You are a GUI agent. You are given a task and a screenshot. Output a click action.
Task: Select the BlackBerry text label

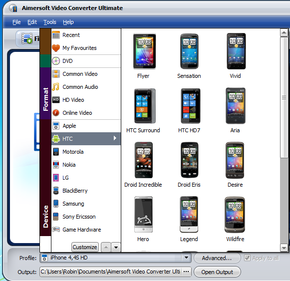coord(75,191)
